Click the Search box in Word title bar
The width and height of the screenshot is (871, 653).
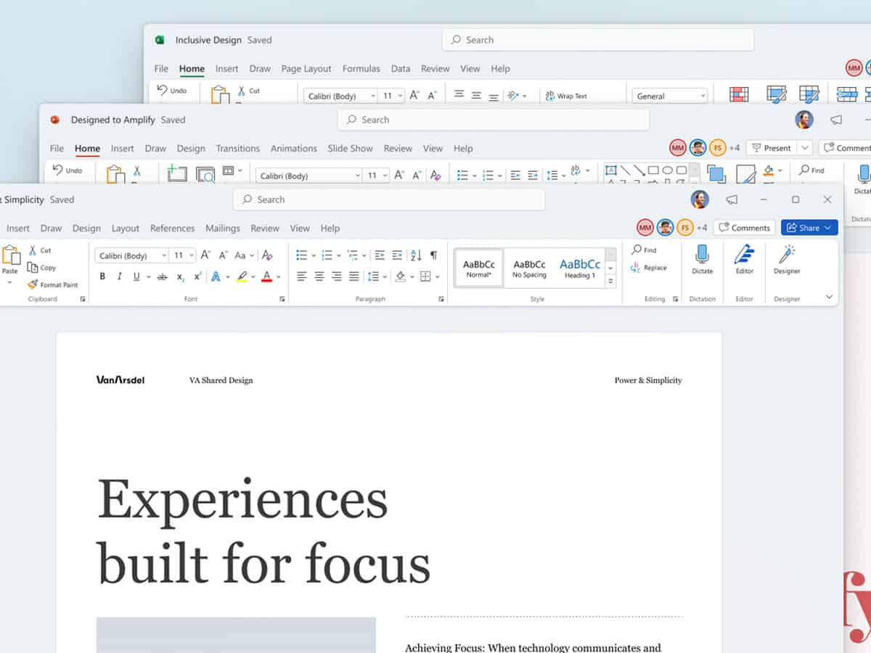pyautogui.click(x=388, y=200)
